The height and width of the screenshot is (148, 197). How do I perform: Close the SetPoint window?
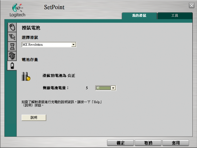tap(191, 6)
